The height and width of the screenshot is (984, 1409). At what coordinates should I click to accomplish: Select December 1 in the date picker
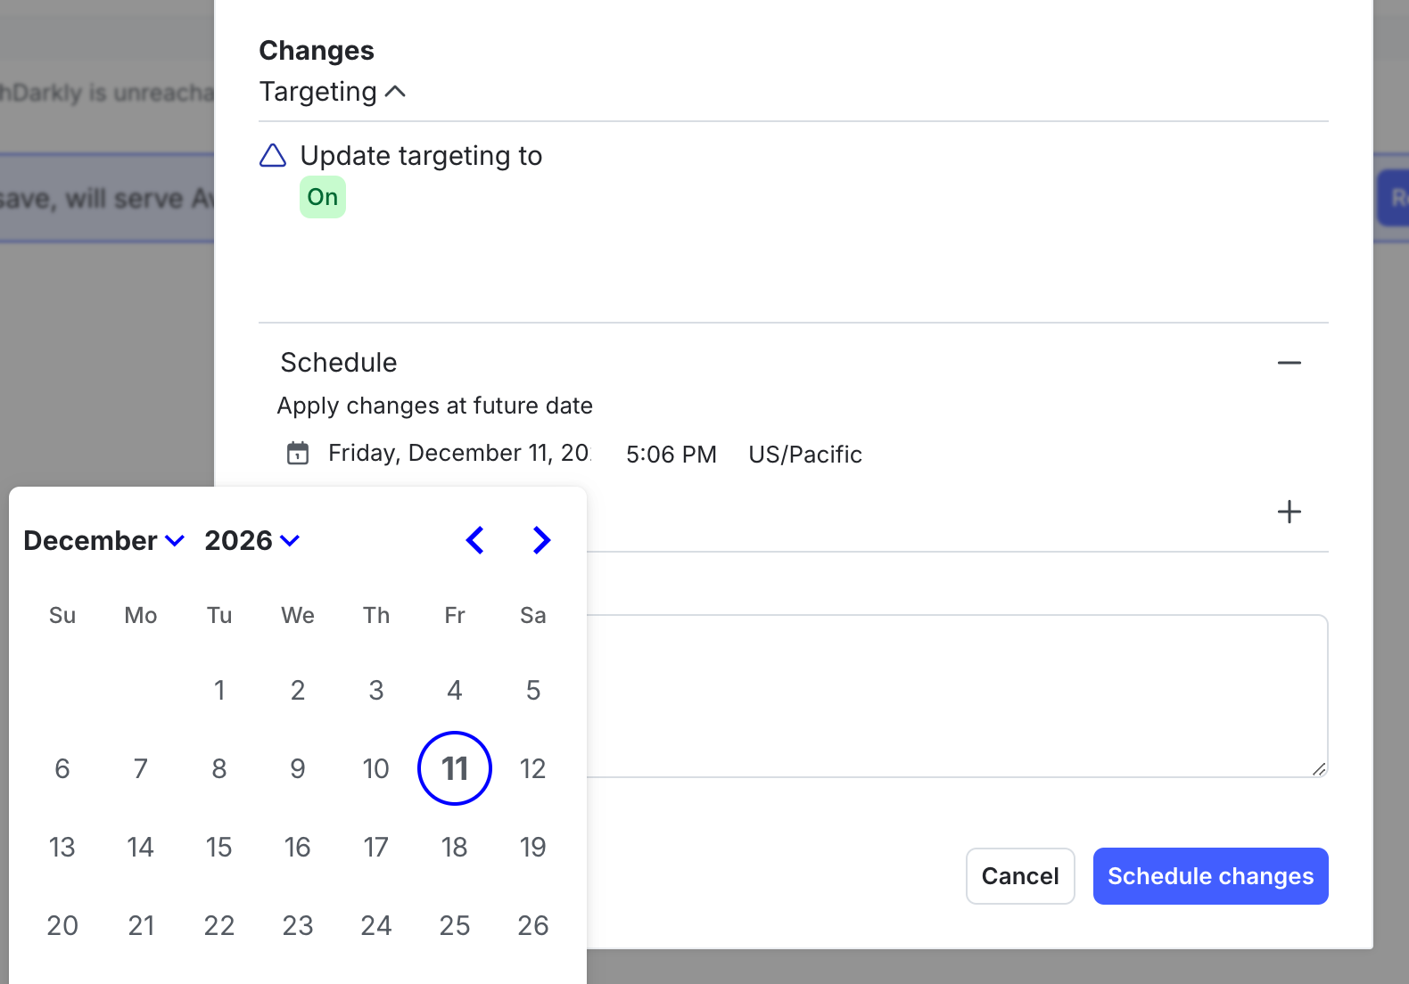click(x=219, y=690)
